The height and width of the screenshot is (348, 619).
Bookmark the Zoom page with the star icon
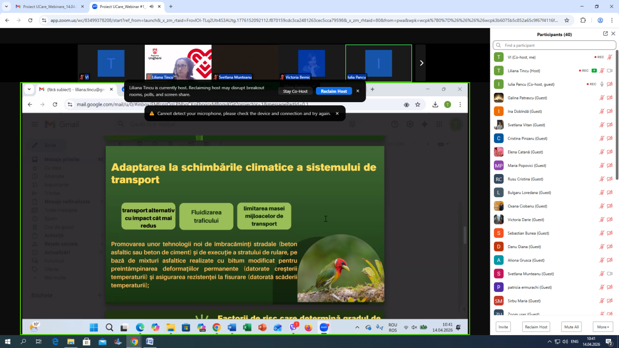[x=567, y=20]
